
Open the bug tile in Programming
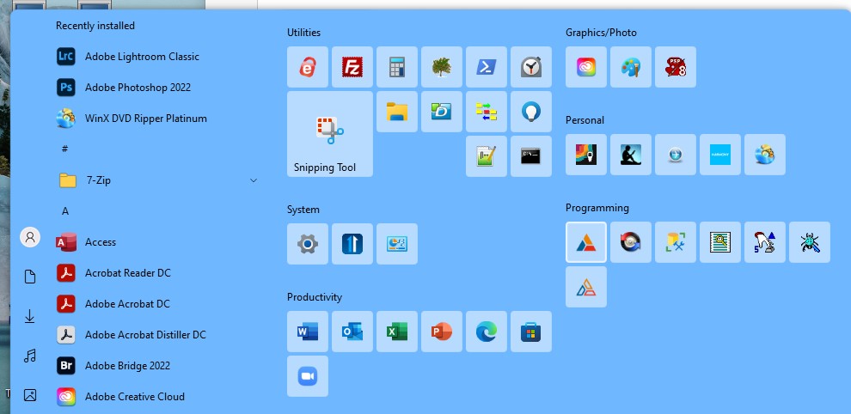810,242
